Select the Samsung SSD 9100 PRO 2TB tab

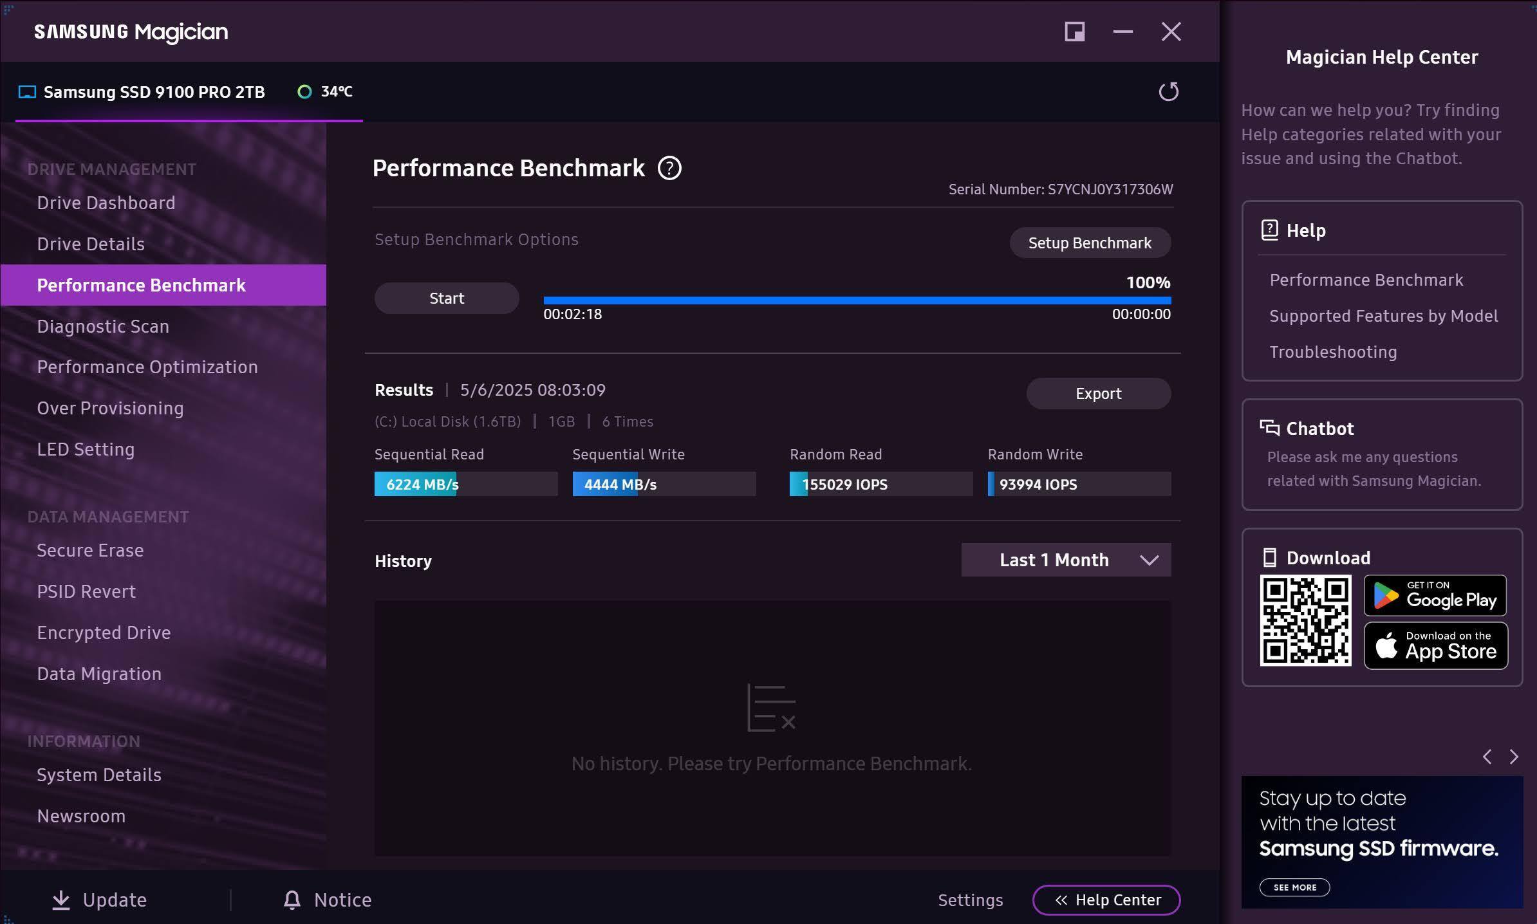[x=154, y=92]
